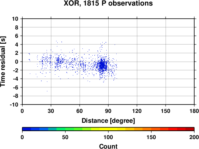Click the y-axis tick label -10
This screenshot has width=199, height=149.
14,104
